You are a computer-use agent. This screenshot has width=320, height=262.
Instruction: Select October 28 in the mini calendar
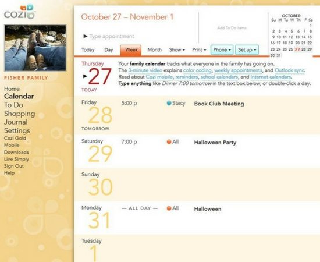tap(304, 49)
